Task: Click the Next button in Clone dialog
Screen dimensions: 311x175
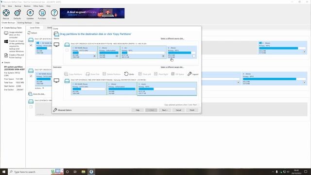Action: pyautogui.click(x=165, y=110)
